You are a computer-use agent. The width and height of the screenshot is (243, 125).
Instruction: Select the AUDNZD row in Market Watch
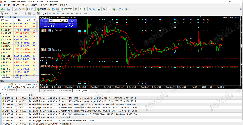18,33
